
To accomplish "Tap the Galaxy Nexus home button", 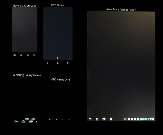I will tap(23, 121).
